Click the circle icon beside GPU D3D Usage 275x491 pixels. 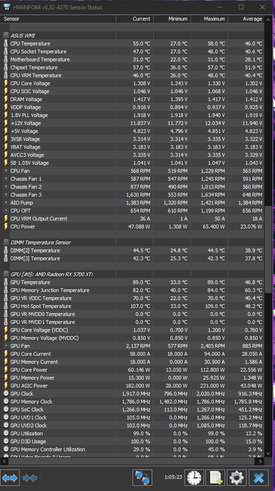[6, 441]
